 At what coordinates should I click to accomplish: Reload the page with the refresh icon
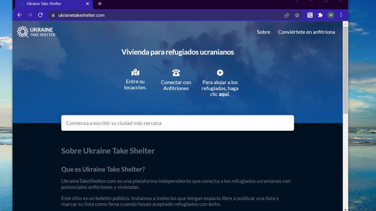coord(40,15)
